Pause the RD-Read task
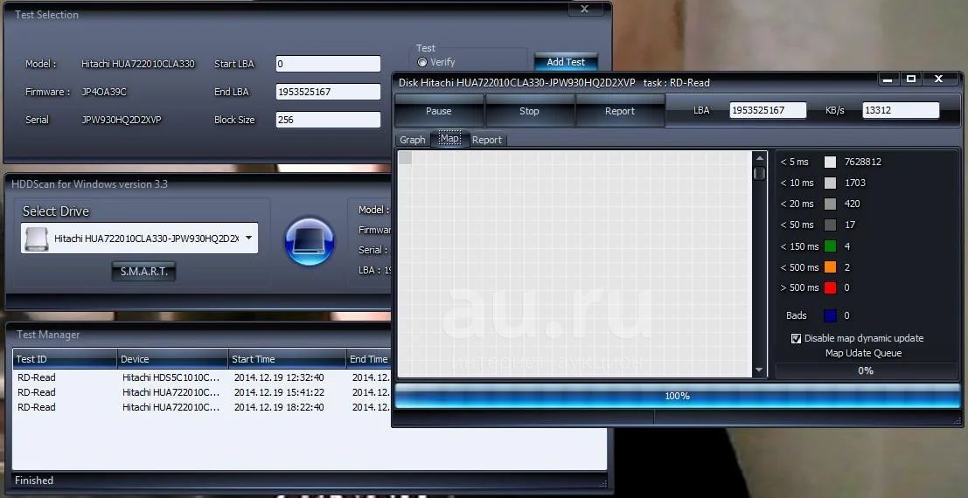Screen dimensions: 968x498 coord(439,111)
